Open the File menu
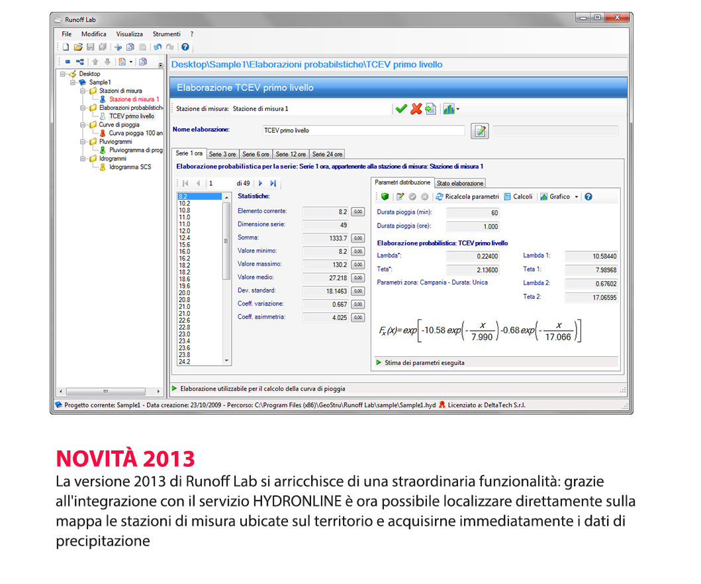The height and width of the screenshot is (584, 701). pos(67,34)
